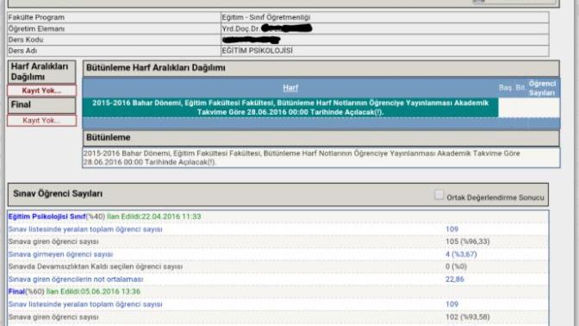Select 'Sınavda Devamsızlıktan Kaldı seçilen öğrenci sayısı' label
This screenshot has height=326, width=579.
[x=96, y=266]
